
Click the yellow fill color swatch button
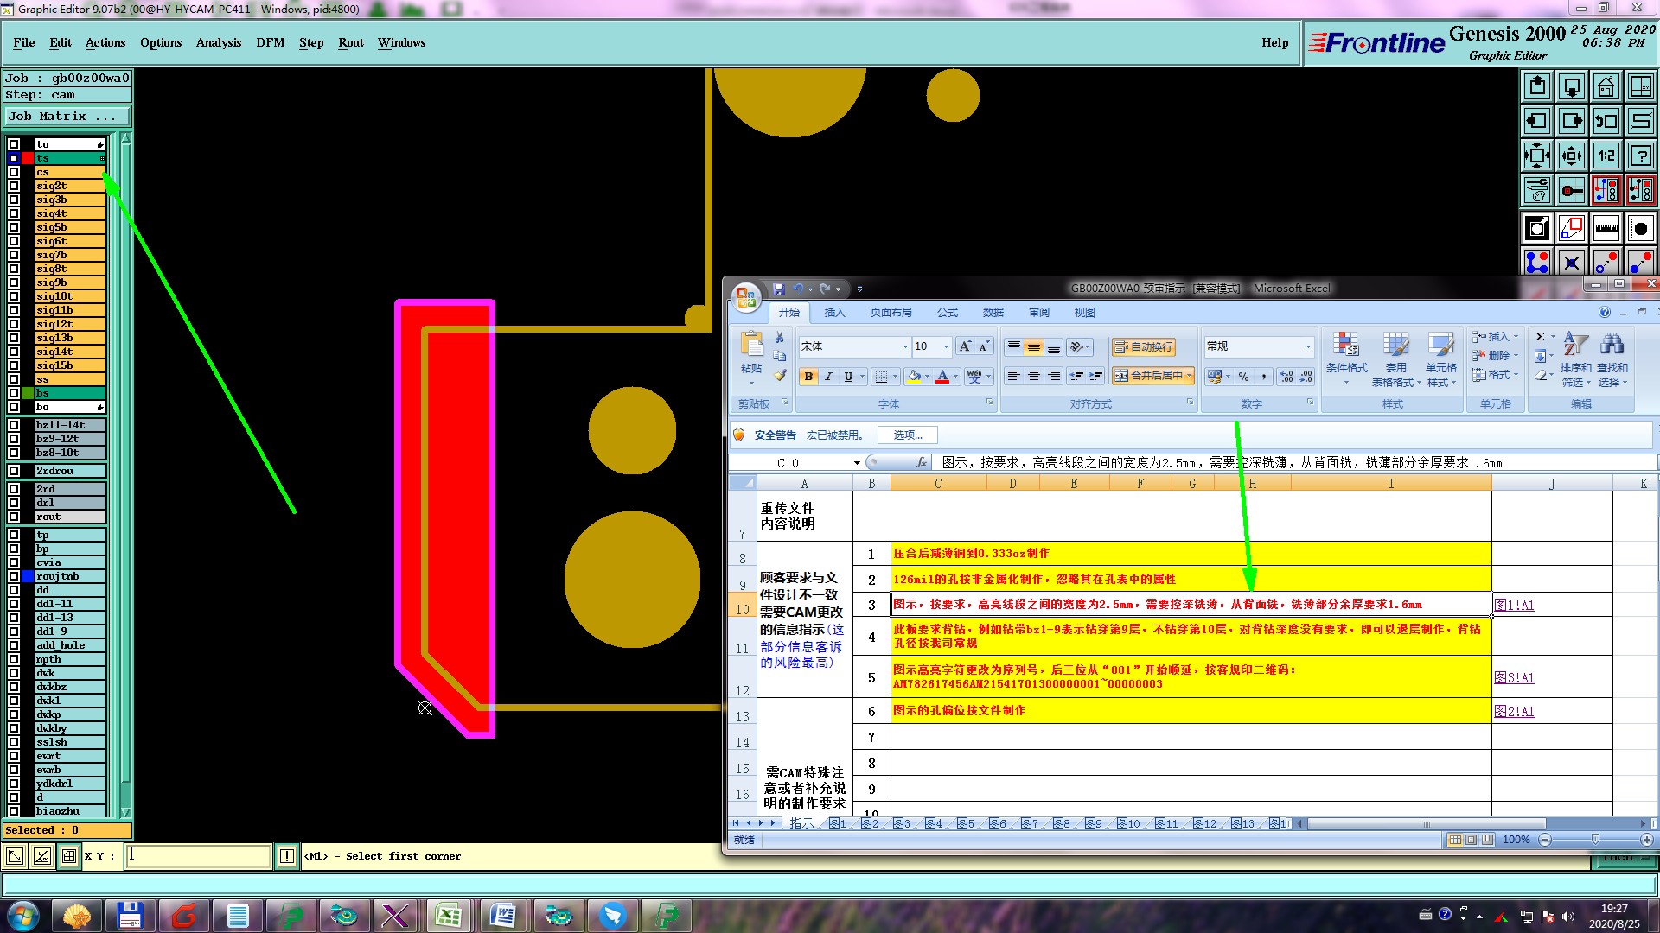pyautogui.click(x=914, y=377)
